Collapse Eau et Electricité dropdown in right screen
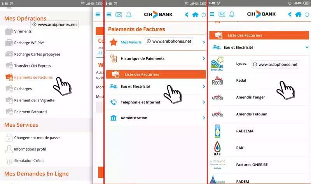311x184 pixels. click(x=307, y=47)
